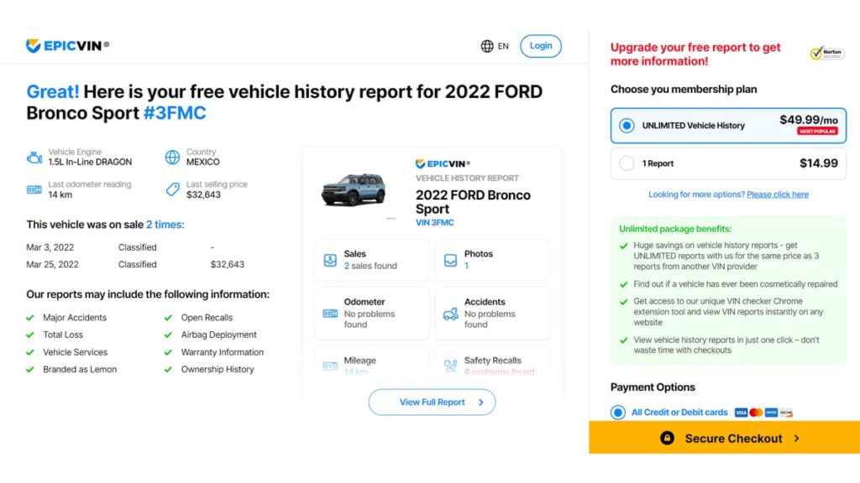Click the odometer reading icon
The height and width of the screenshot is (483, 860).
[x=34, y=190]
